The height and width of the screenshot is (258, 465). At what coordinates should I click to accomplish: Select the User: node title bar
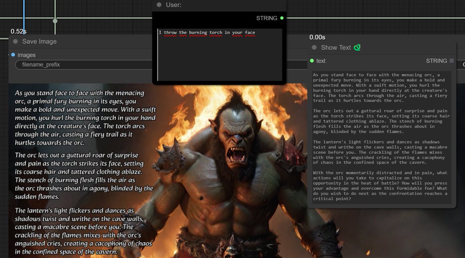(x=219, y=5)
